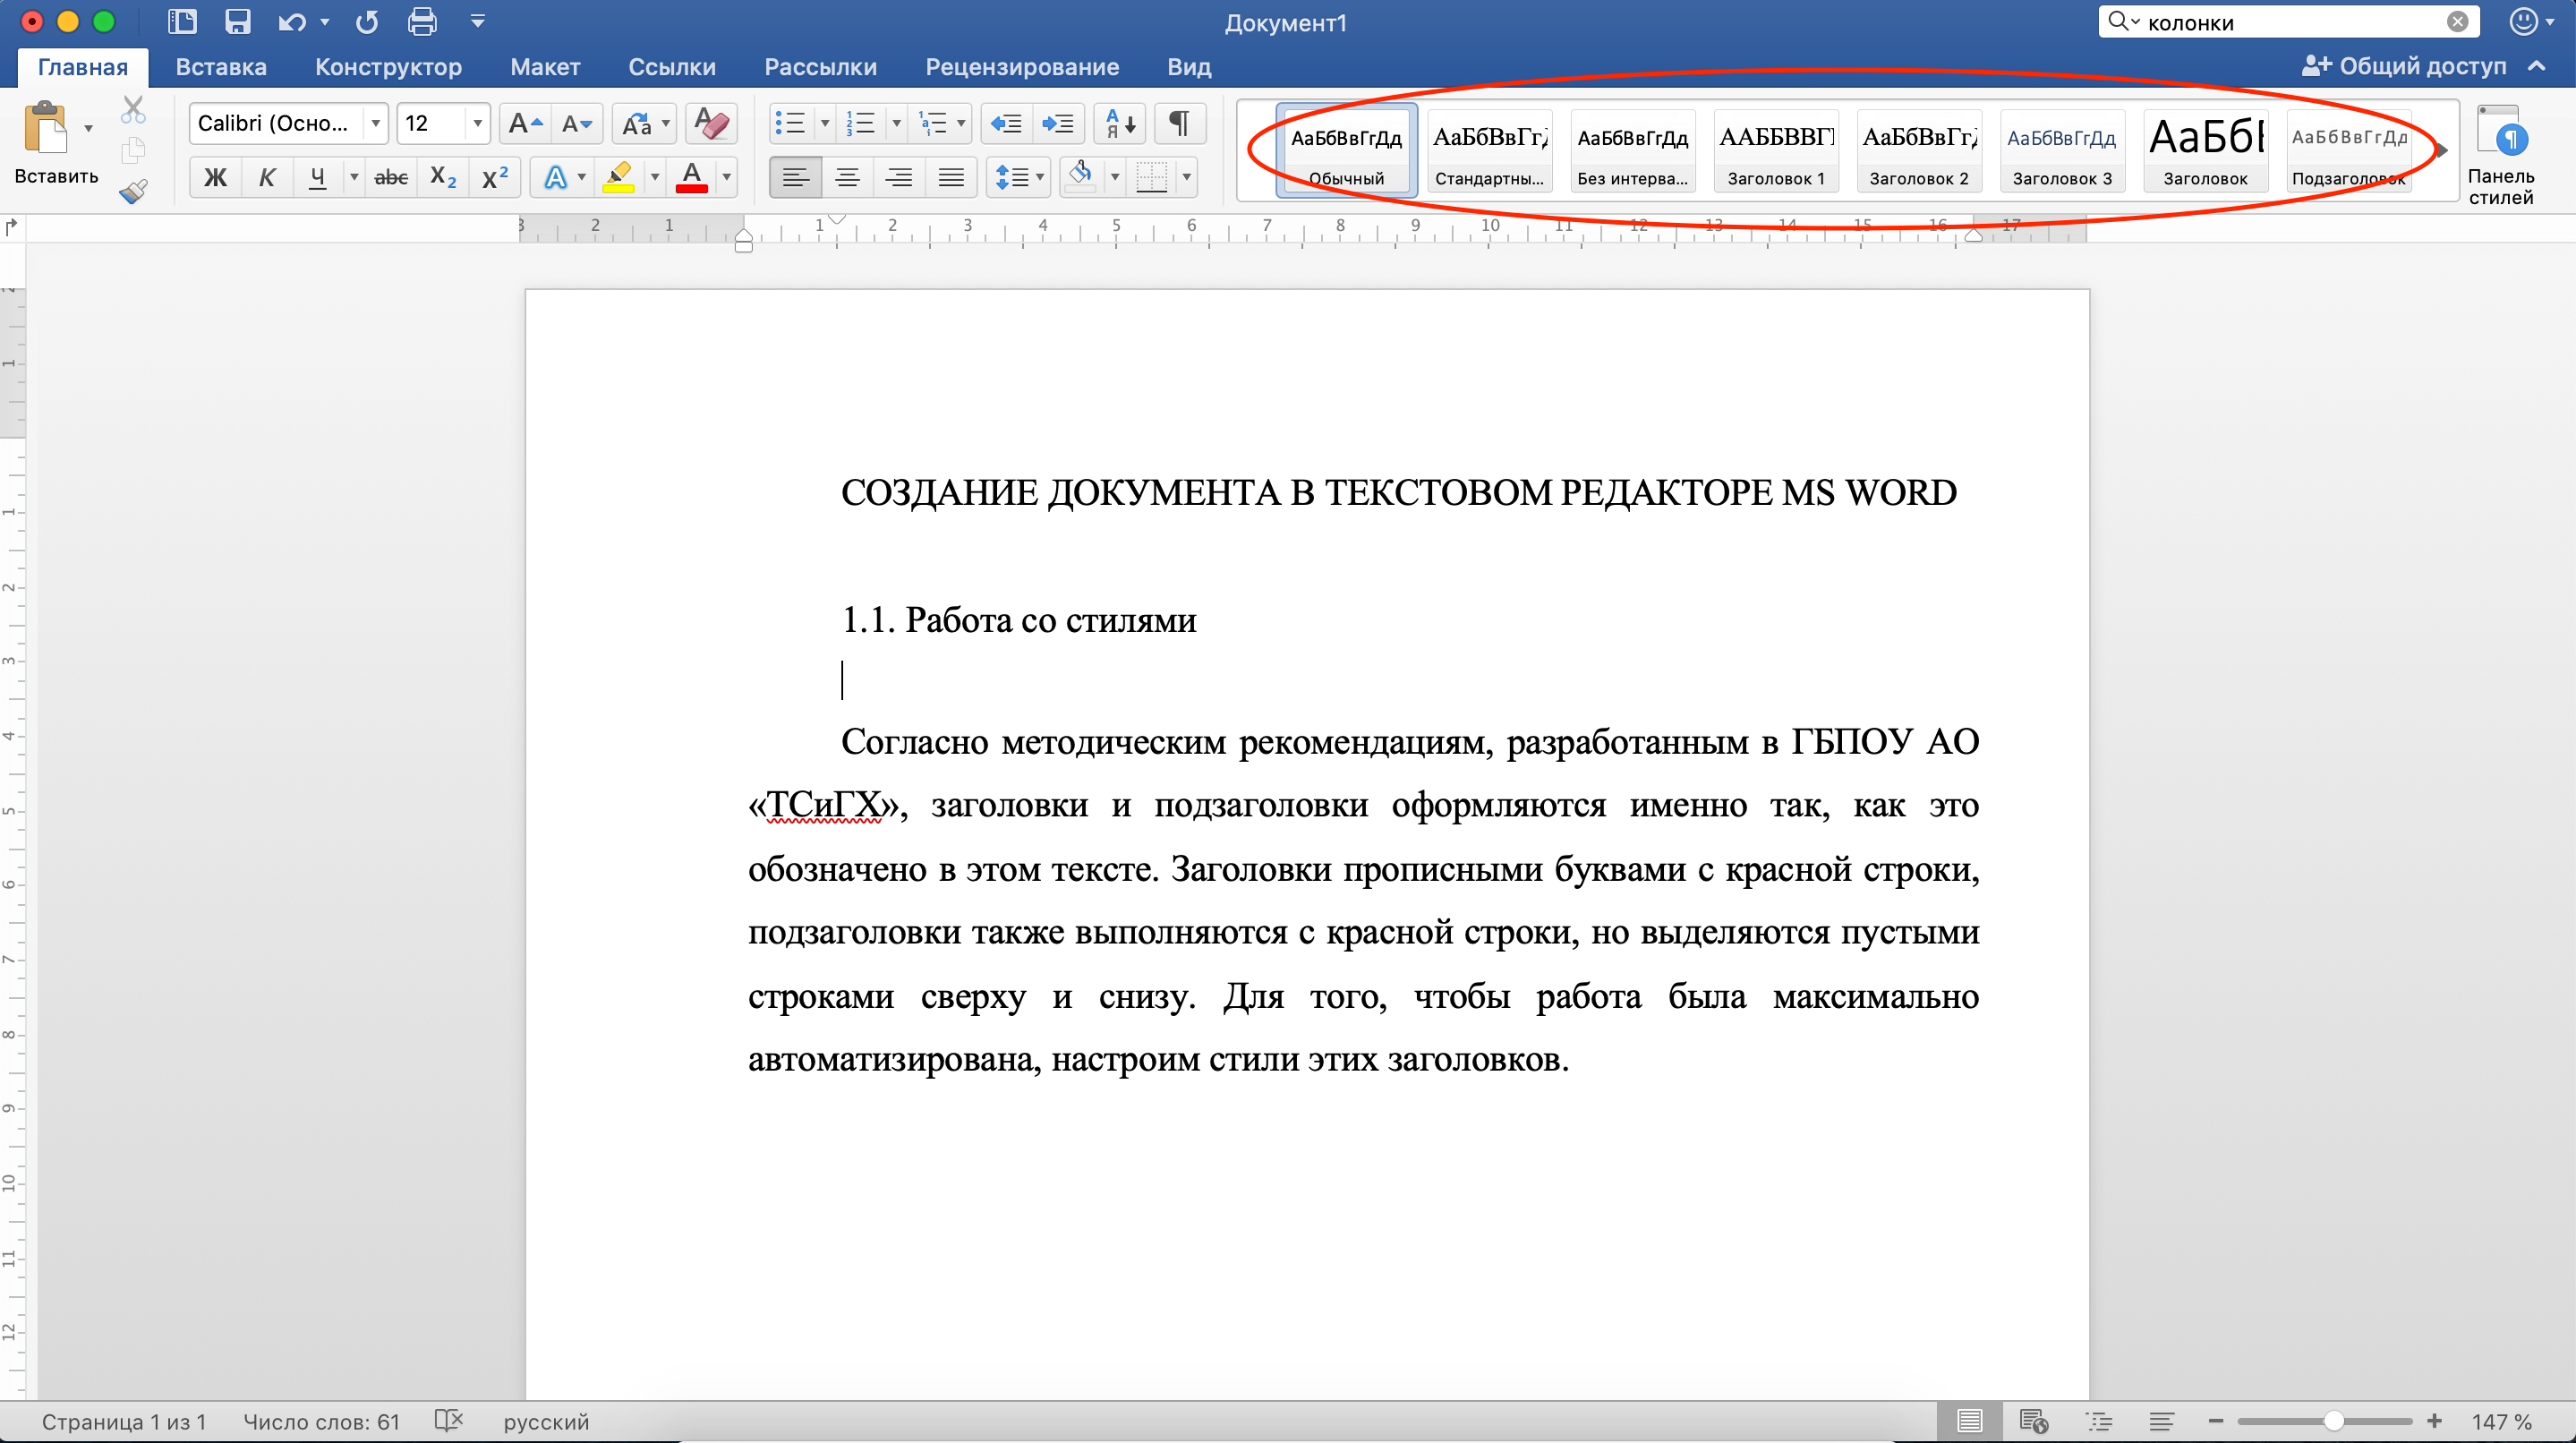This screenshot has width=2576, height=1443.
Task: Open the Макет ribbon tab
Action: click(545, 67)
